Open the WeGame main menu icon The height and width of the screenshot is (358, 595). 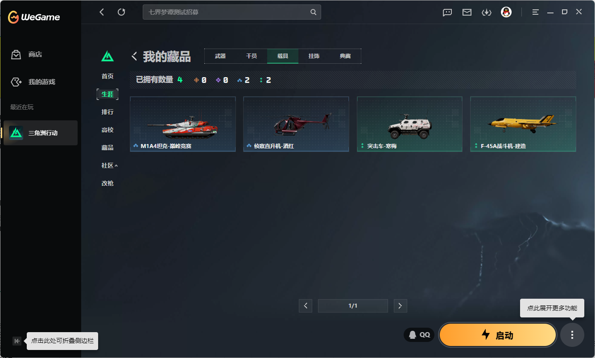[536, 12]
